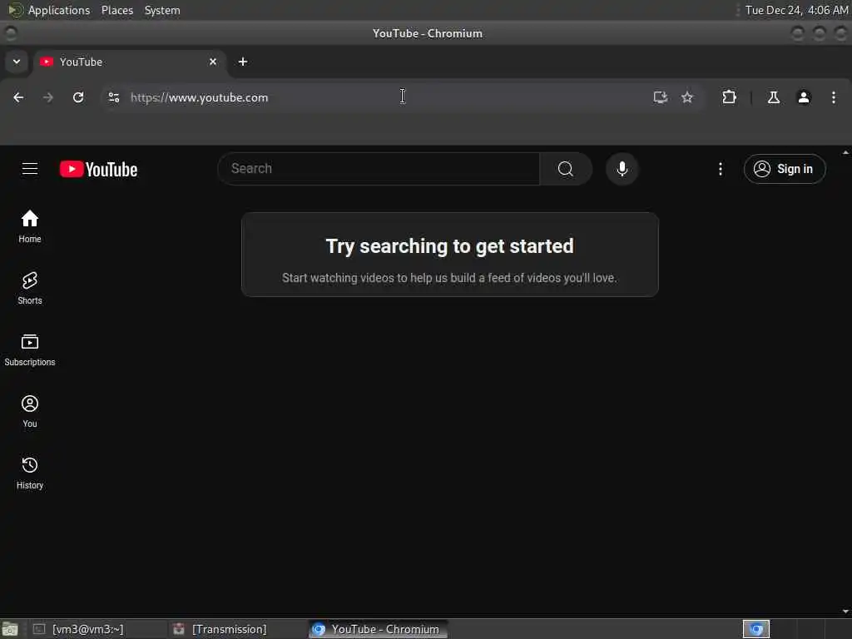Open the Applications menu
This screenshot has height=639, width=852.
click(x=50, y=10)
